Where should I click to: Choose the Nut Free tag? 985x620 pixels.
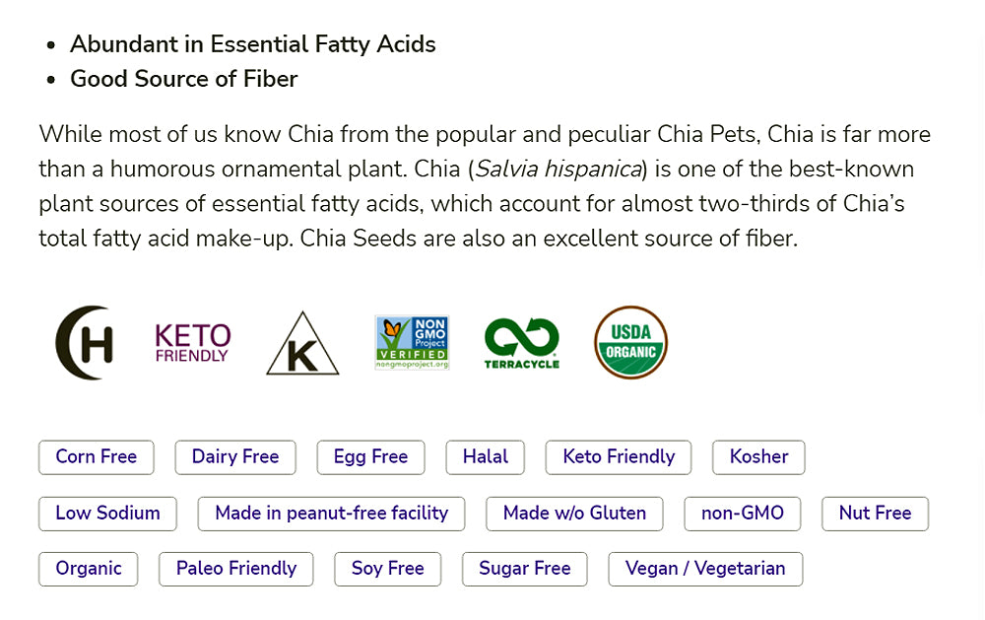click(x=875, y=514)
